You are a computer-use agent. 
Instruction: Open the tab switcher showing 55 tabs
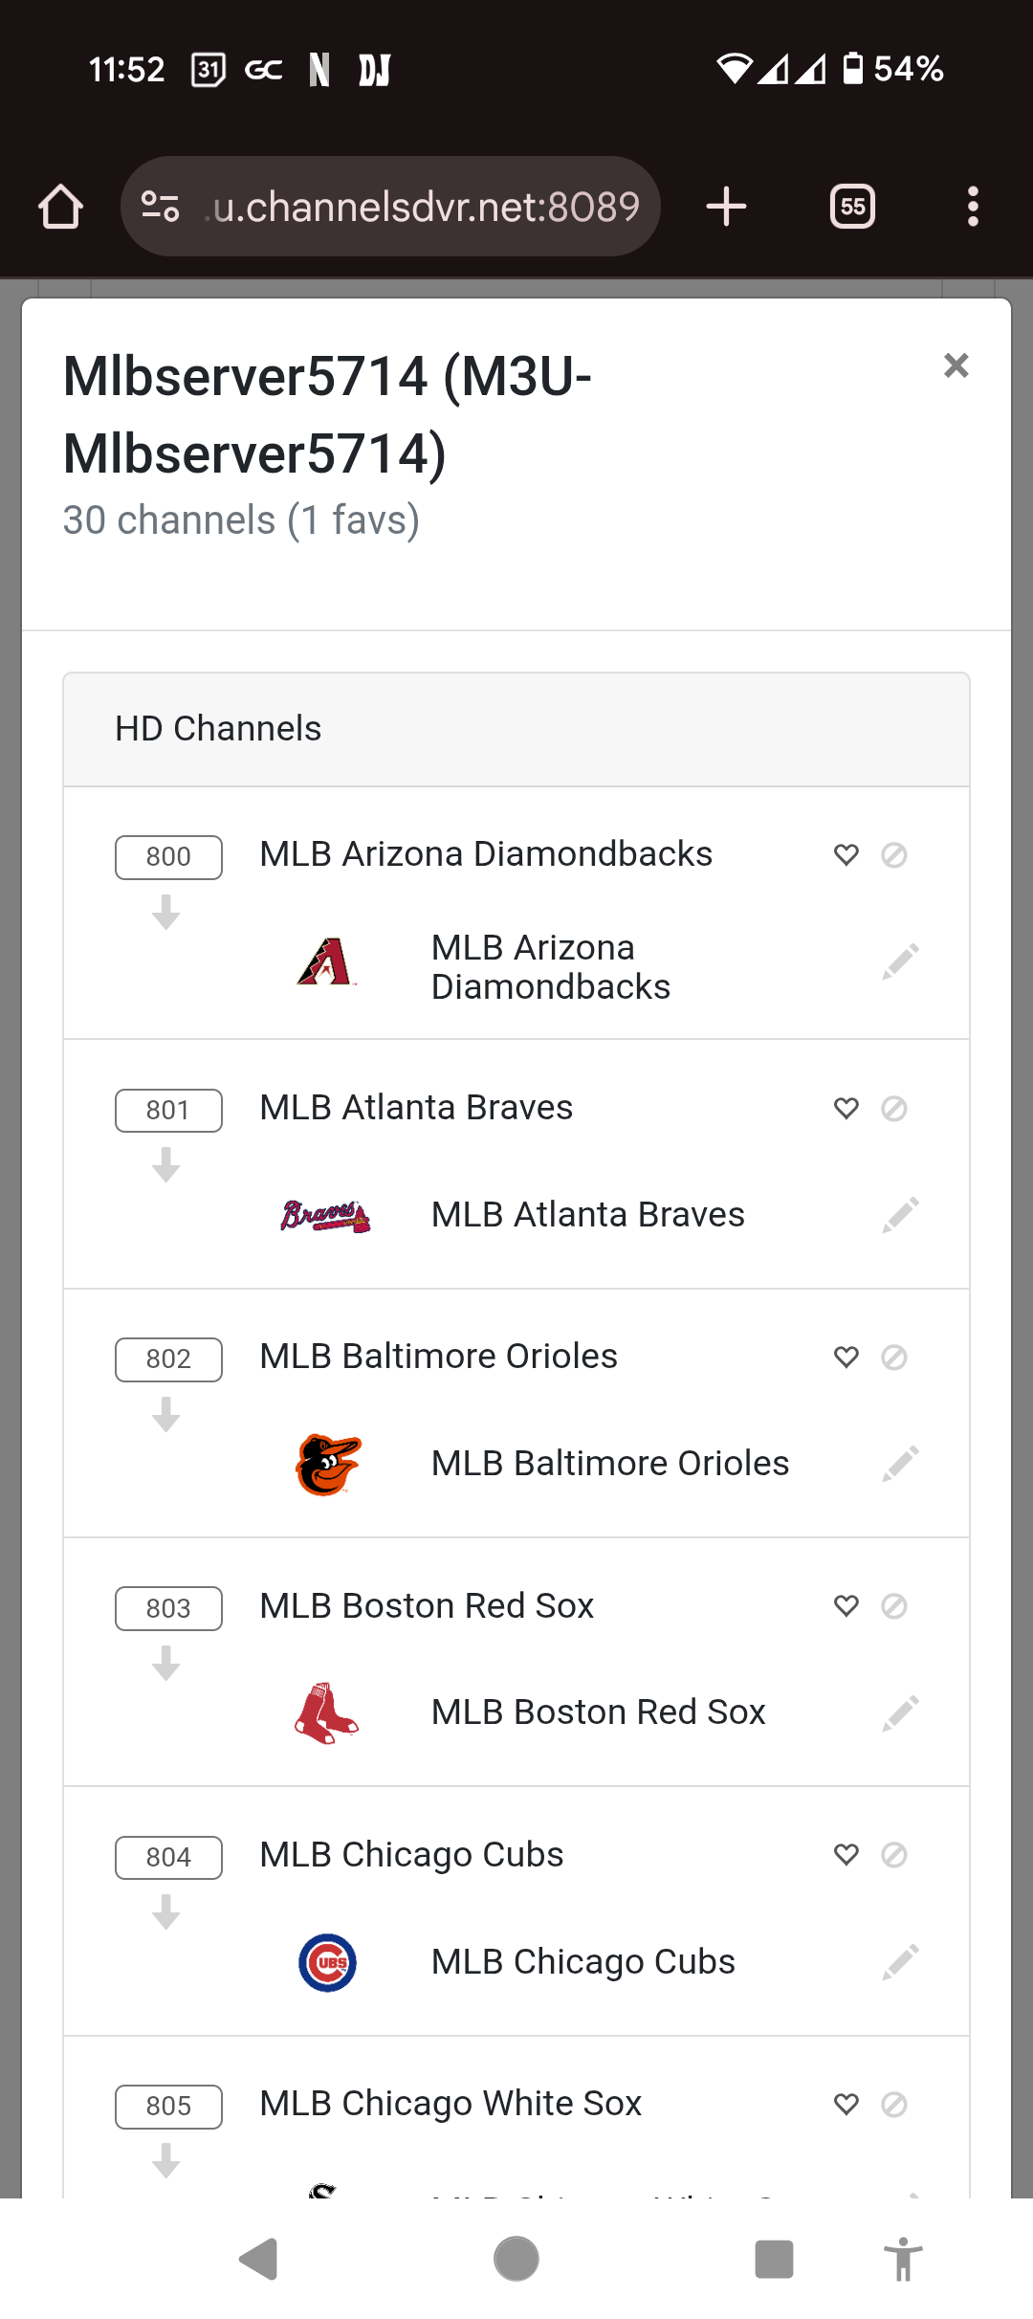(x=852, y=207)
